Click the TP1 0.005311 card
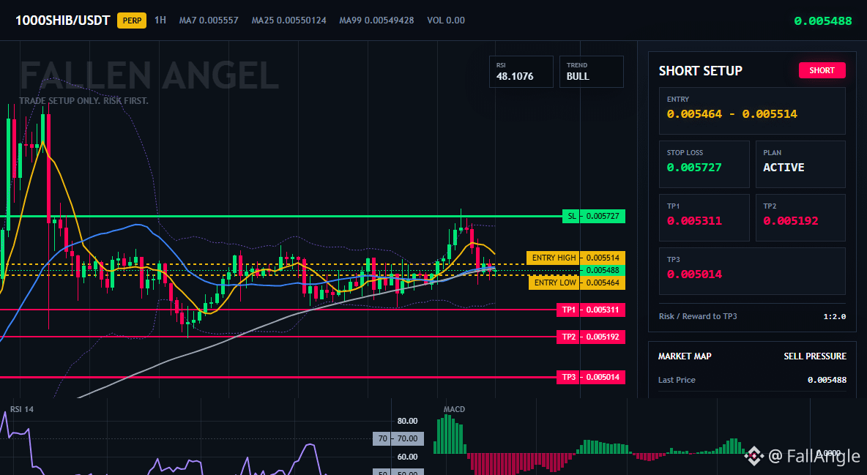867x475 pixels. tap(704, 217)
